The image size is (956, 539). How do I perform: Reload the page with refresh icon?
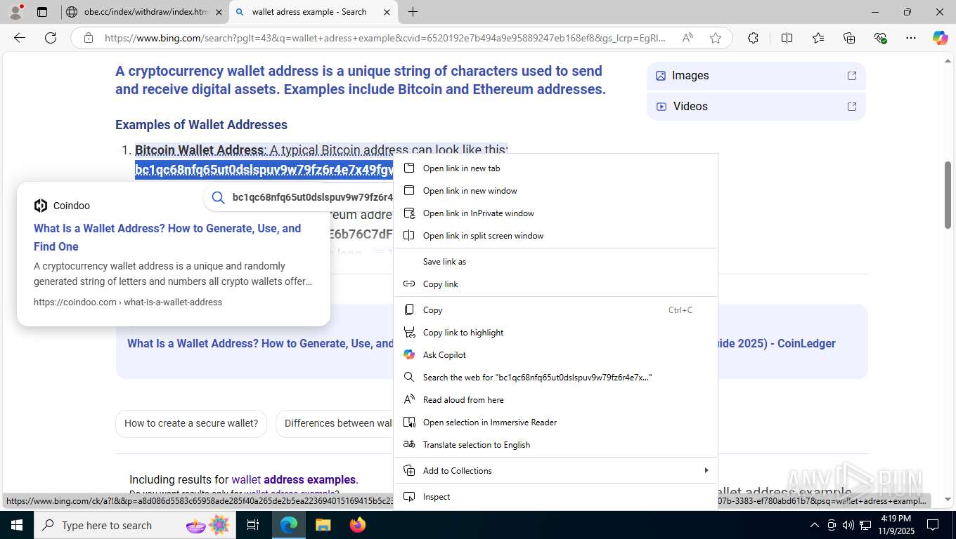pyautogui.click(x=51, y=38)
